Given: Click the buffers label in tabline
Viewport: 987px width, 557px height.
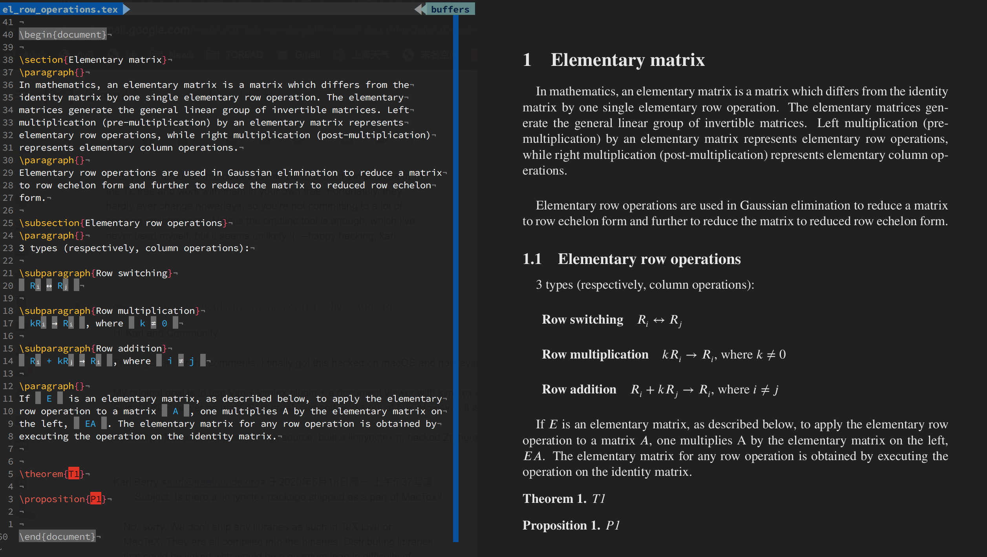Looking at the screenshot, I should pos(450,9).
